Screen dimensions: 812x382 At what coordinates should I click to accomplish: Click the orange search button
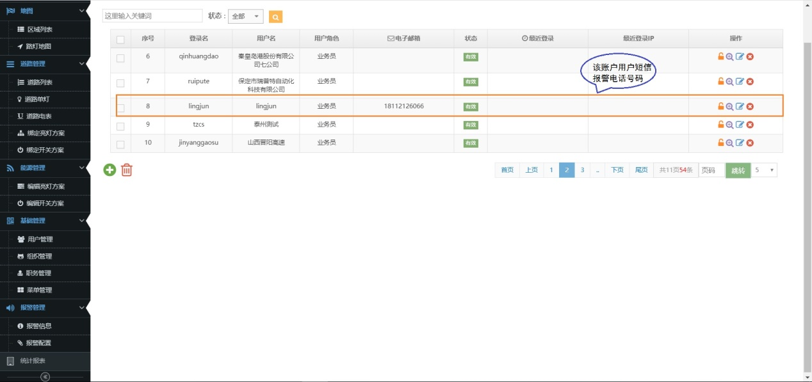(x=275, y=17)
